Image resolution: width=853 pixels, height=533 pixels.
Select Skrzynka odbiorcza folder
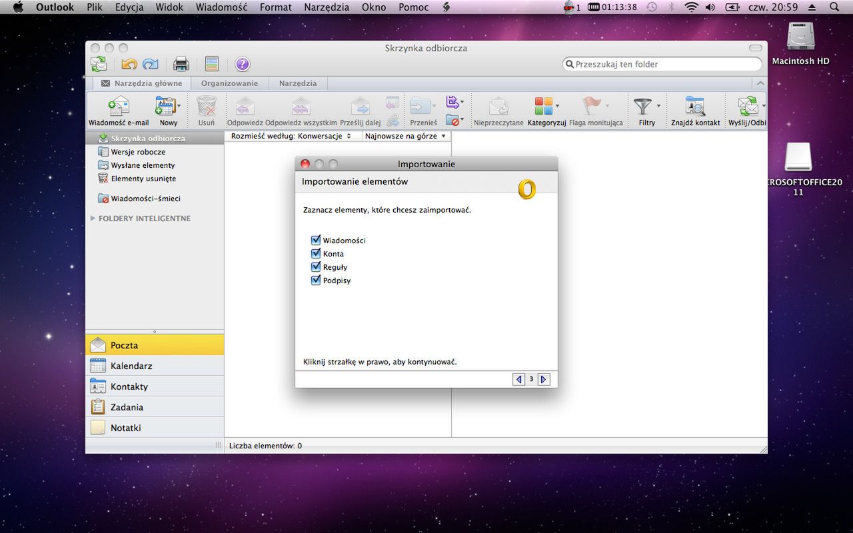155,139
